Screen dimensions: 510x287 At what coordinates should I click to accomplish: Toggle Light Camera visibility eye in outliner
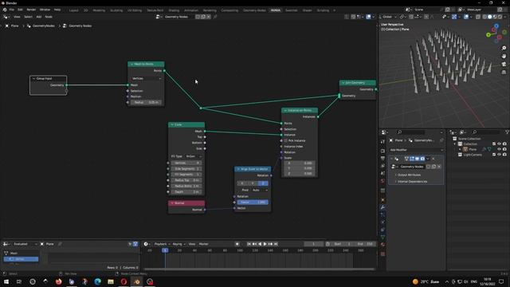click(500, 155)
